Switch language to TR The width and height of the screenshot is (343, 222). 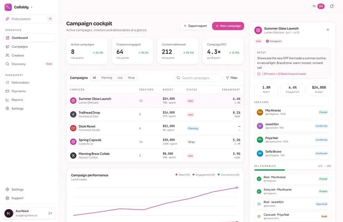pyautogui.click(x=314, y=6)
